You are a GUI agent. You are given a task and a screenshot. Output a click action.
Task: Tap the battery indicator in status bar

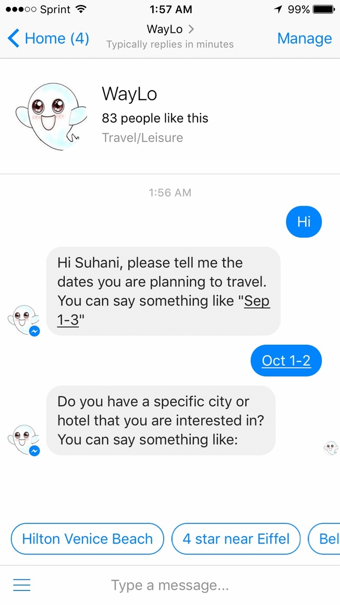324,9
